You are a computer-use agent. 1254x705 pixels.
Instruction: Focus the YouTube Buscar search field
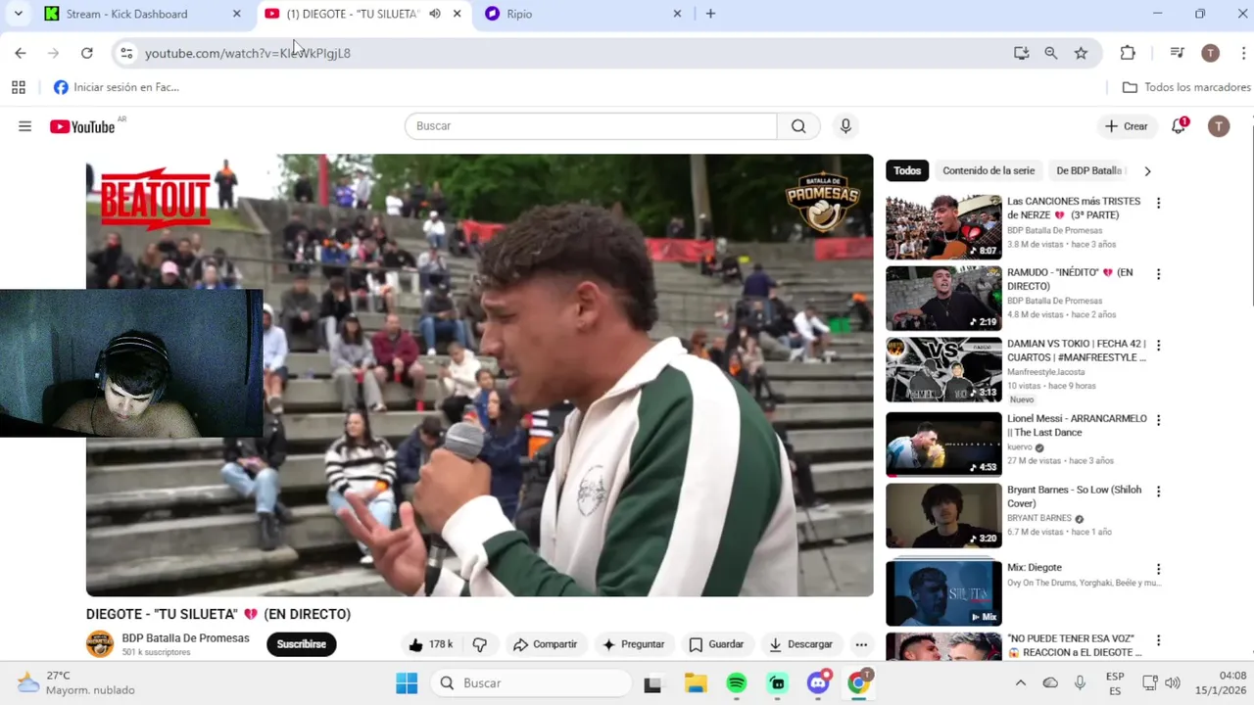[591, 126]
